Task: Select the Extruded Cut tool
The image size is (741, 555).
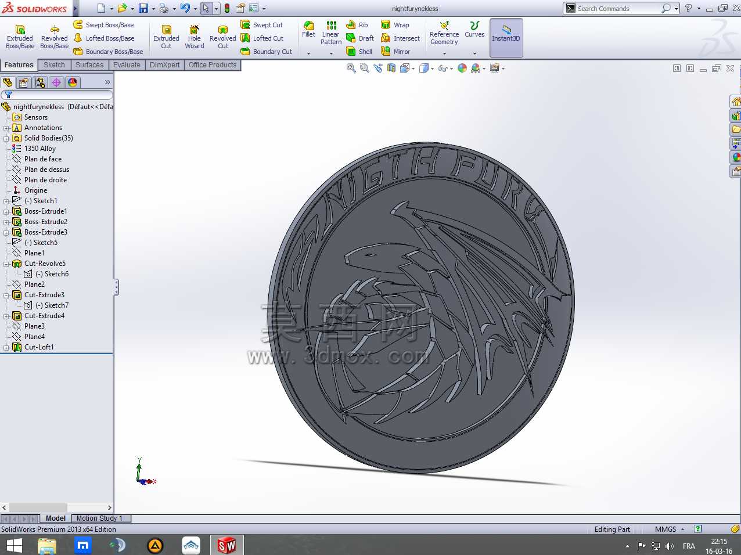Action: coord(166,37)
